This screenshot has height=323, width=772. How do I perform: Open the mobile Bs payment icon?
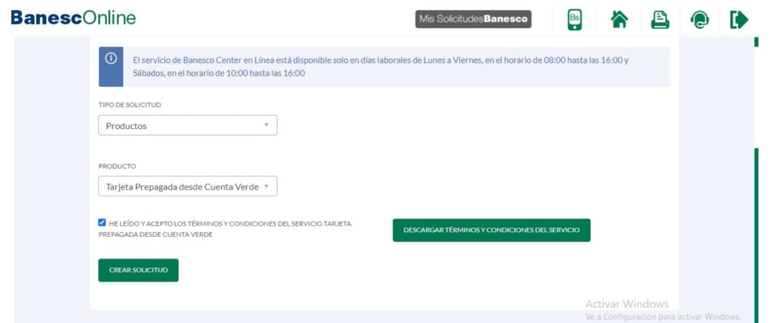click(x=574, y=19)
